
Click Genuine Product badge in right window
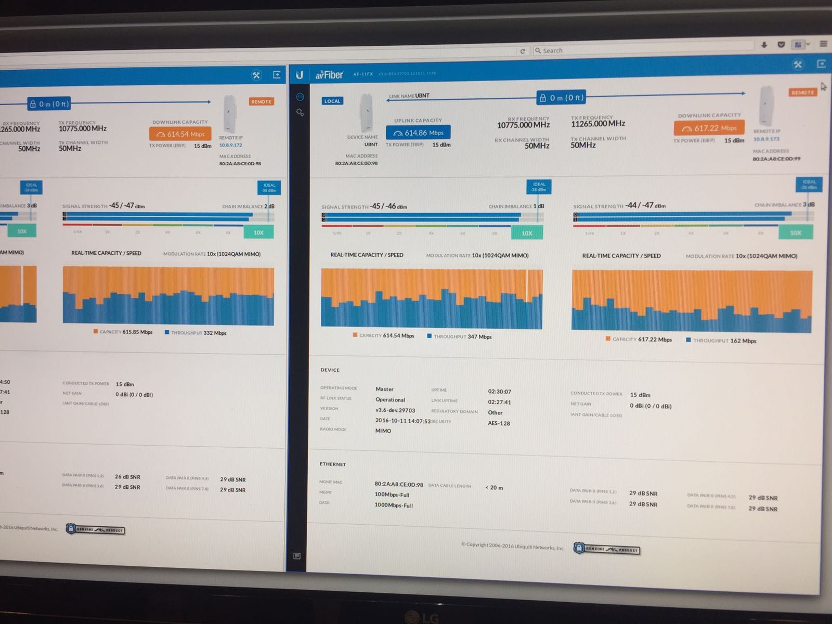pyautogui.click(x=607, y=549)
